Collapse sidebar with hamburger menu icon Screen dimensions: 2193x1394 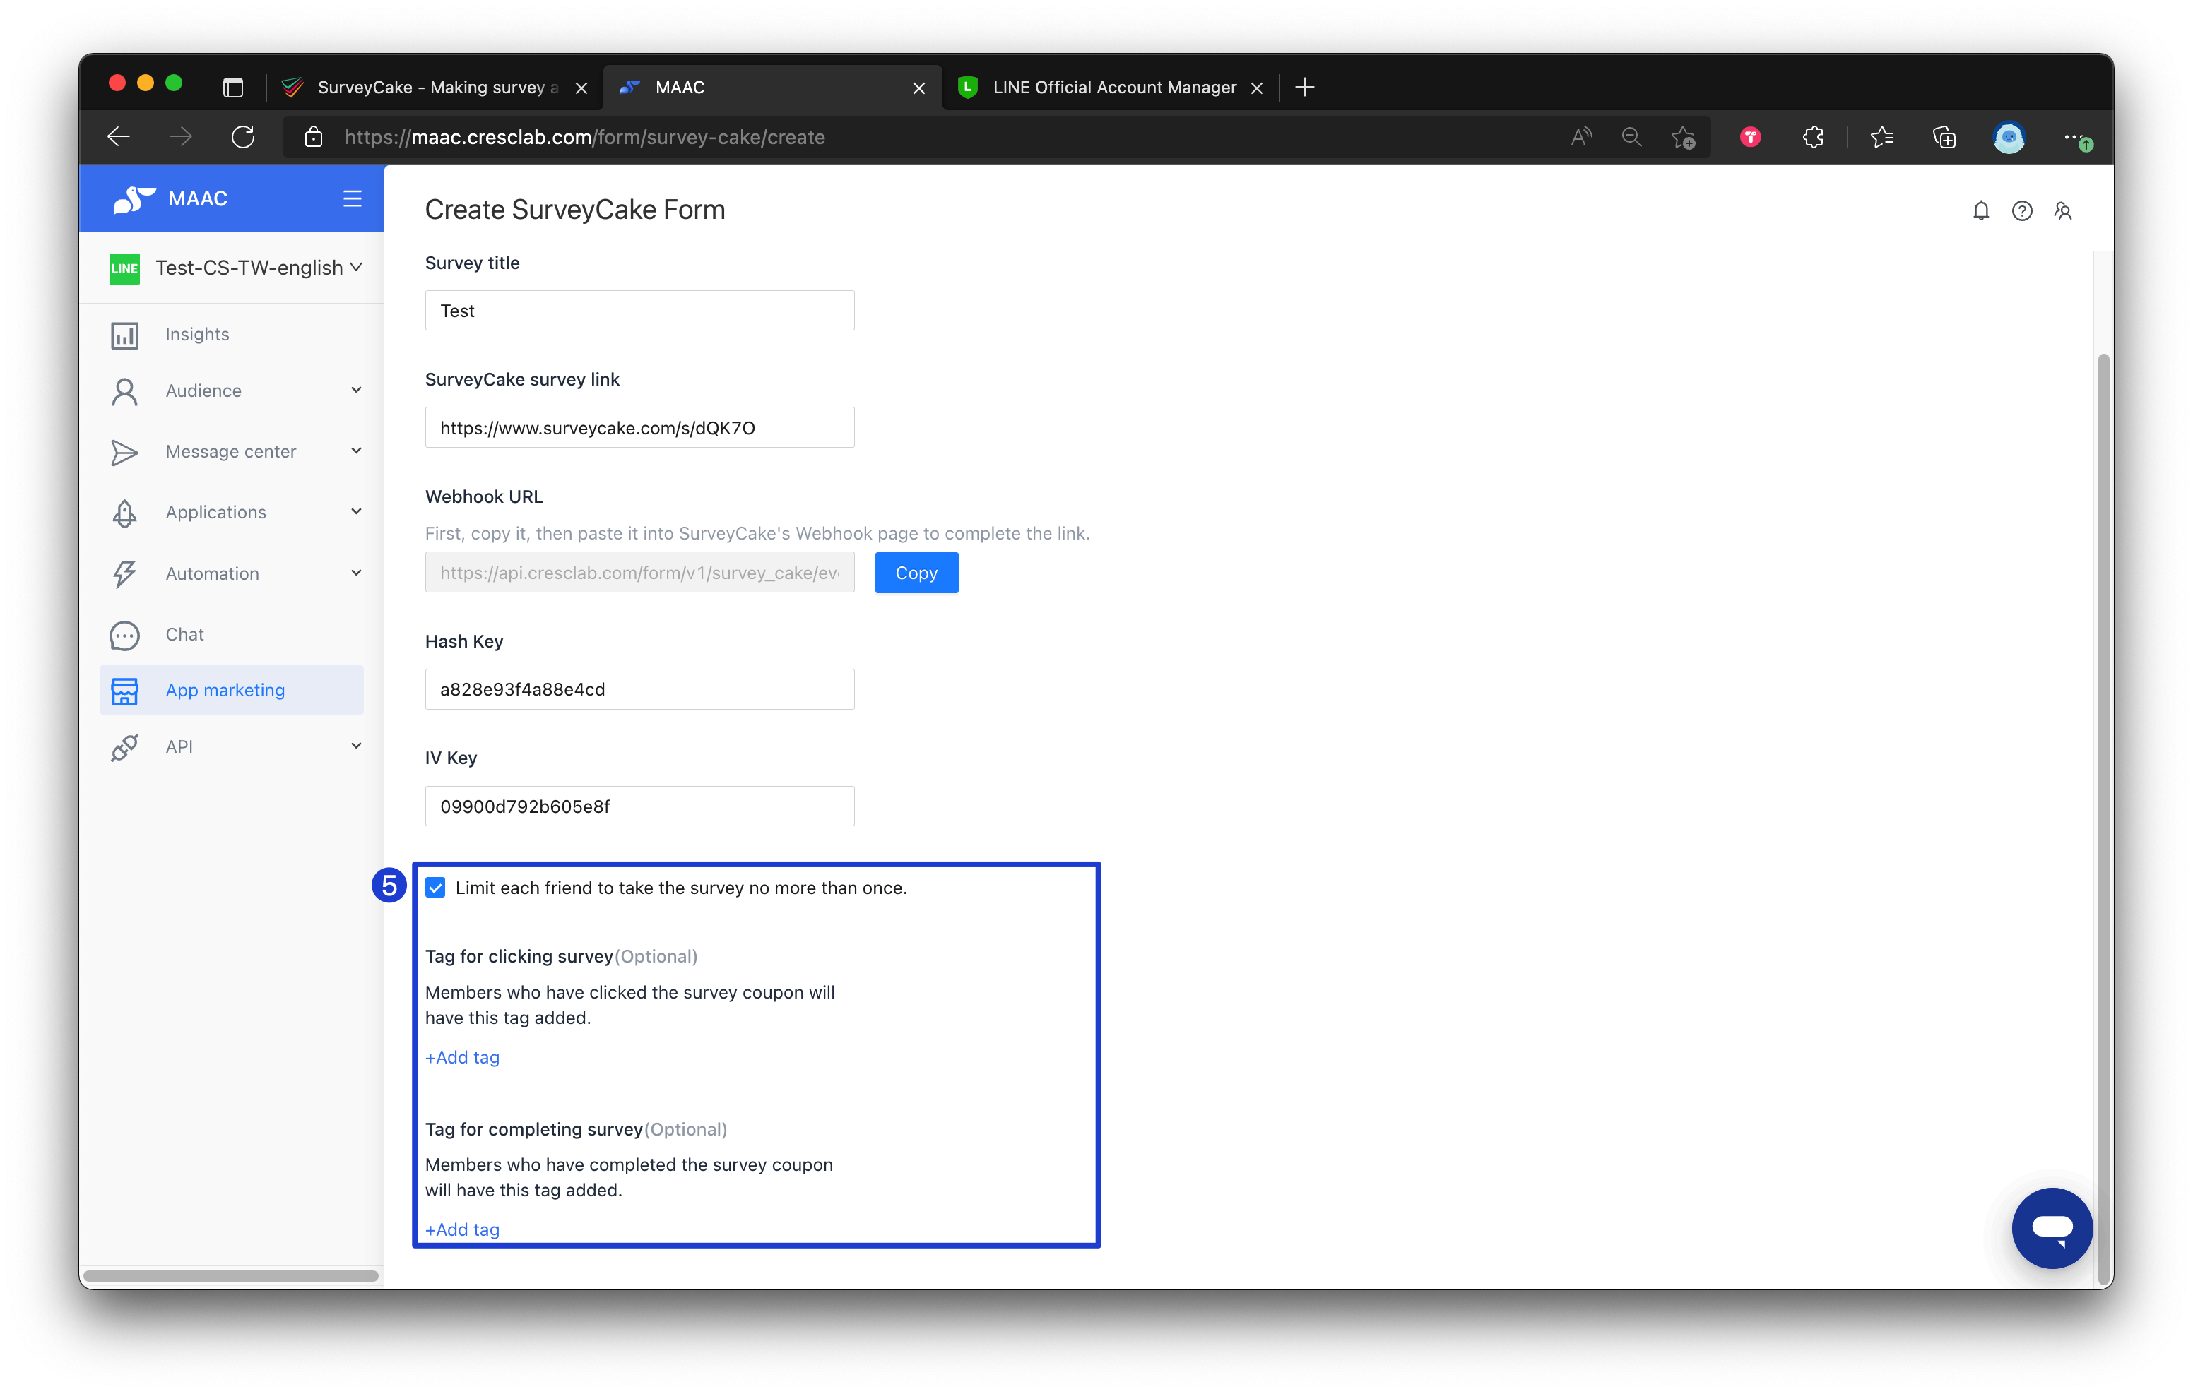tap(353, 198)
